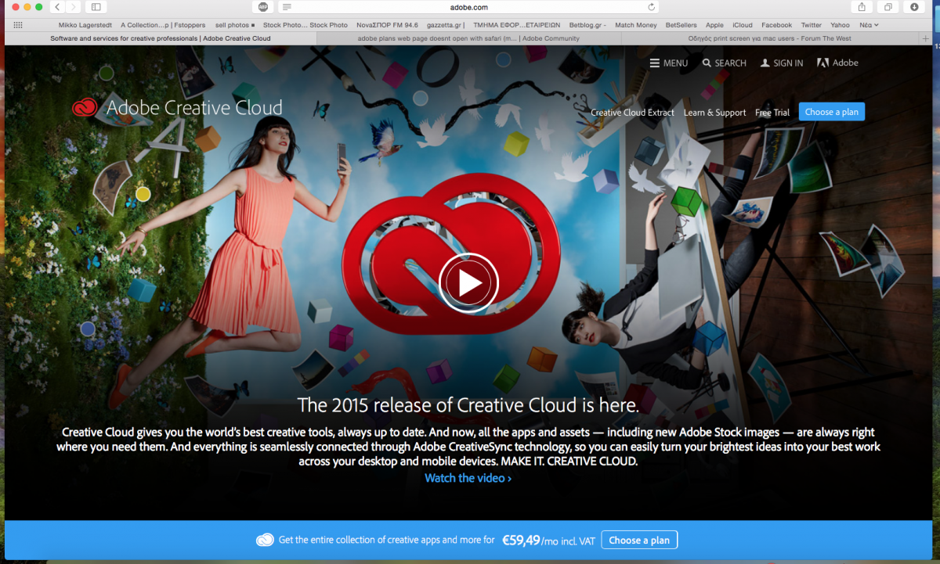Open Reader view icon in address bar
Screen dimensions: 940x564
pyautogui.click(x=287, y=7)
